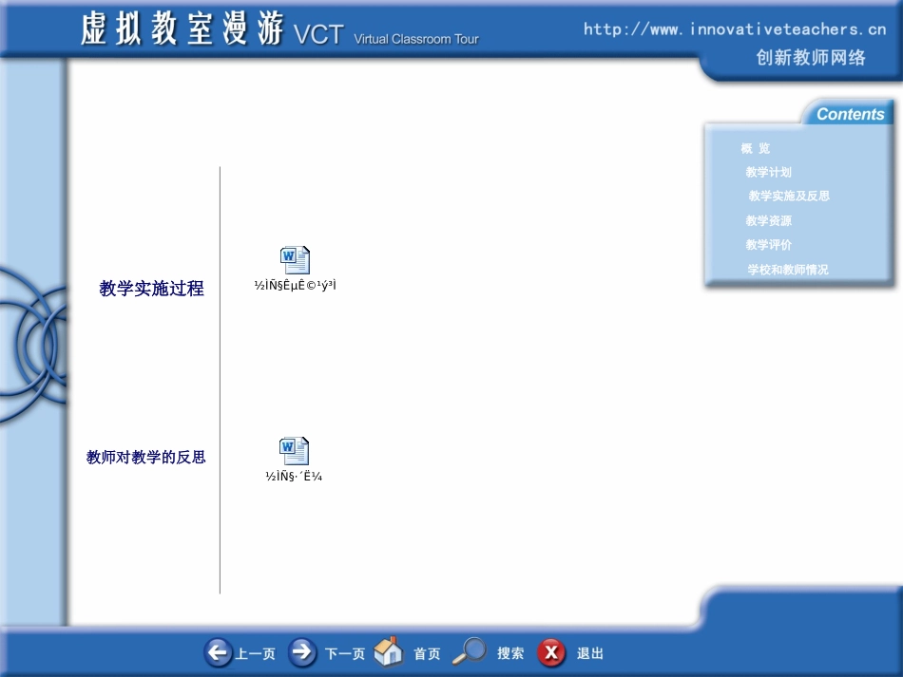Screen dimensions: 903x677
Task: Click the left arrow previous page icon
Action: (219, 652)
